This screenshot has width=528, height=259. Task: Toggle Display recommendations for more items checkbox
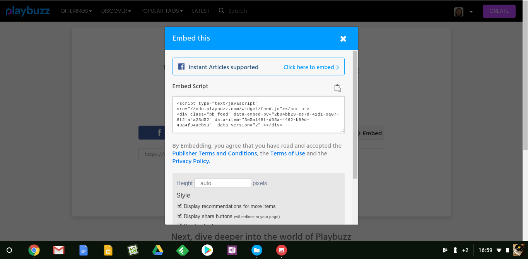pos(180,206)
